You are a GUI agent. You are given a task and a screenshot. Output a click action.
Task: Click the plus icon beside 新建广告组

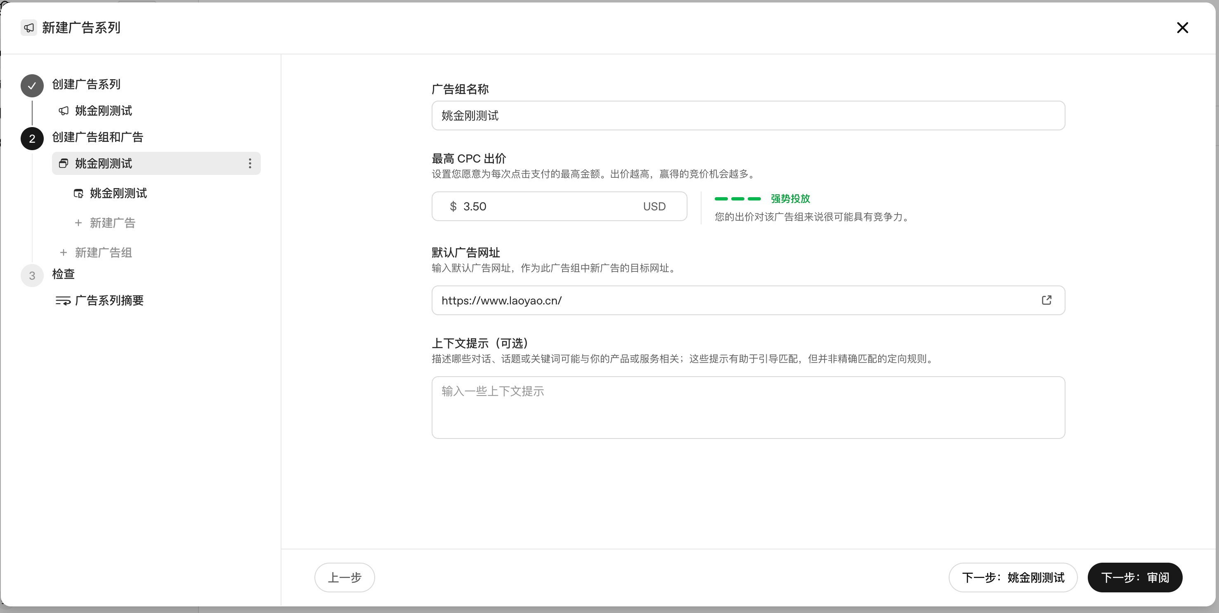click(64, 252)
